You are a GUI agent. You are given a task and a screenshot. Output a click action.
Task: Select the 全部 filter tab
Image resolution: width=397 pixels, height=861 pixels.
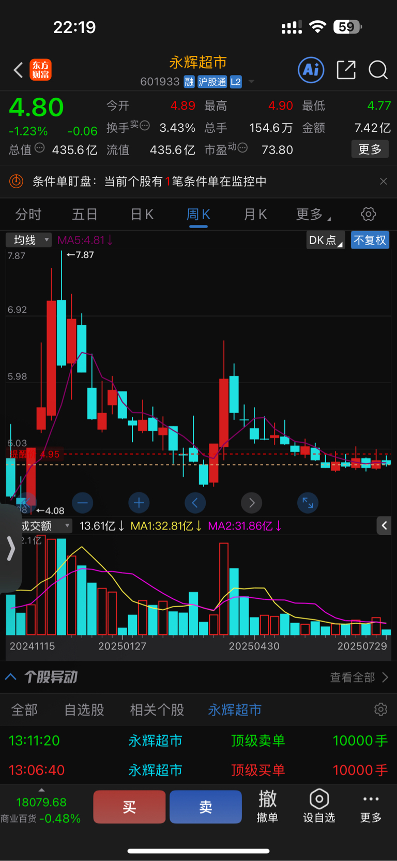tap(24, 709)
